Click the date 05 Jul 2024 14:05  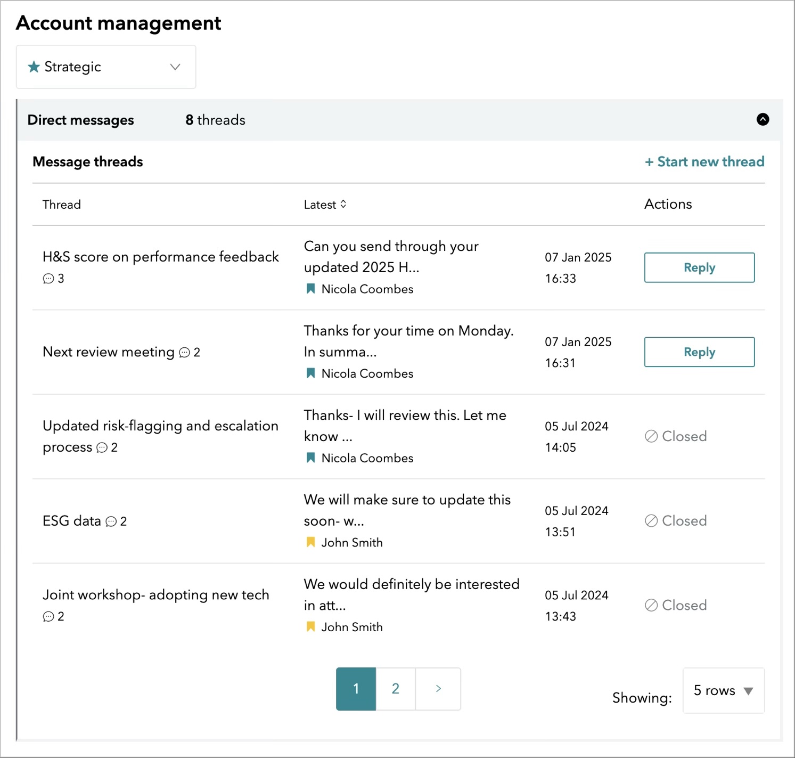(x=577, y=437)
